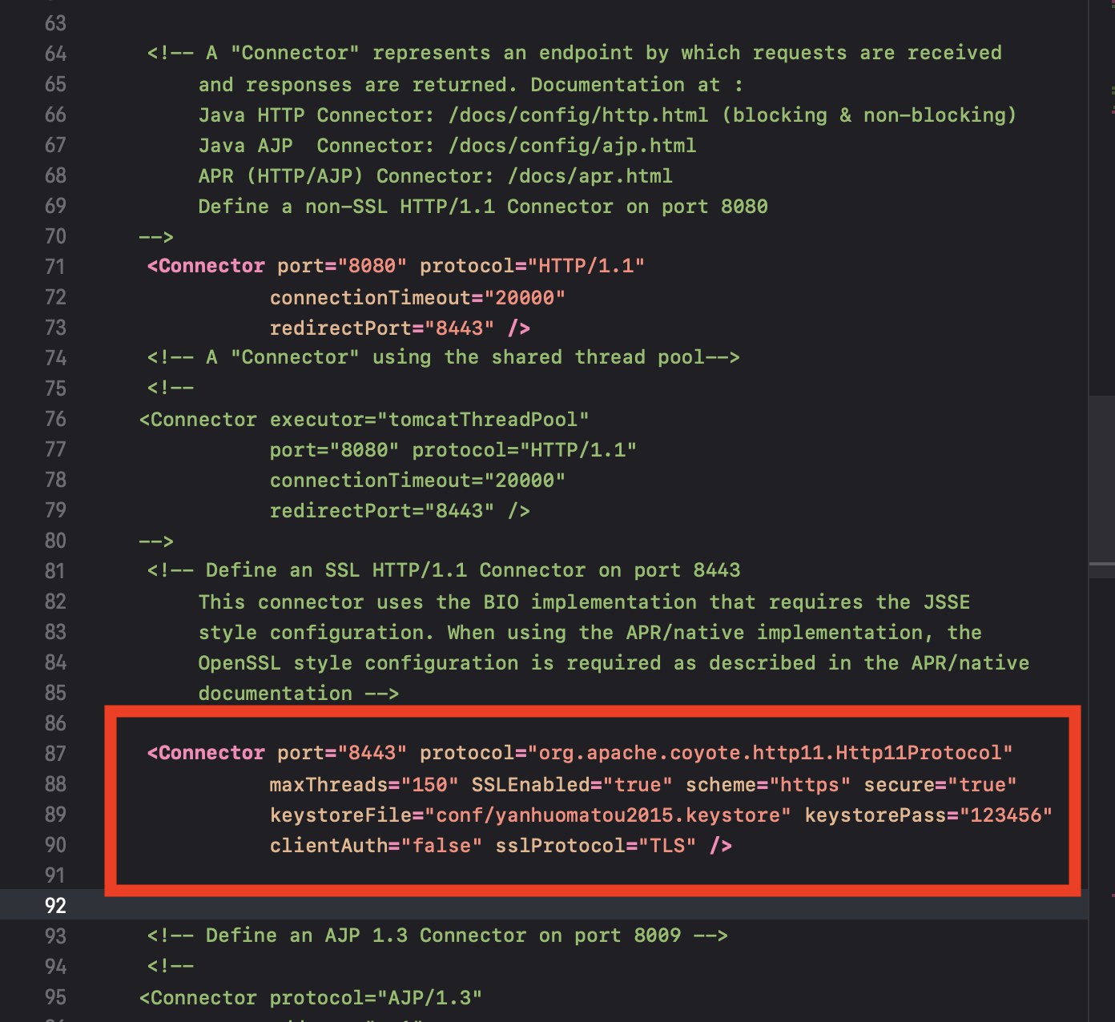
Task: Click the Connector tag on line 71
Action: click(x=206, y=266)
